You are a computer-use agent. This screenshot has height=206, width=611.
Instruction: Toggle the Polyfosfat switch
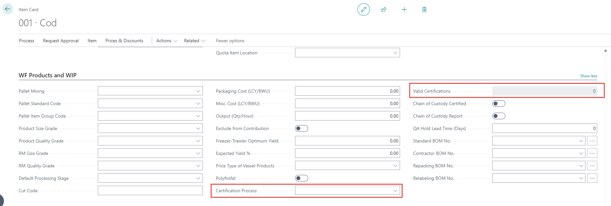pyautogui.click(x=301, y=178)
